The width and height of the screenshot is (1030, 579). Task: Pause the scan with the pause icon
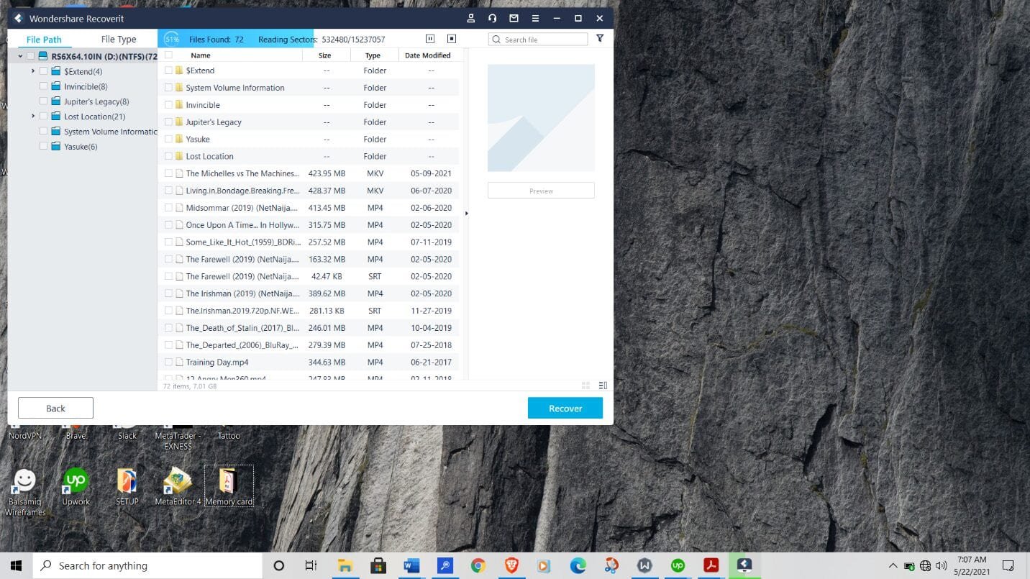(430, 39)
